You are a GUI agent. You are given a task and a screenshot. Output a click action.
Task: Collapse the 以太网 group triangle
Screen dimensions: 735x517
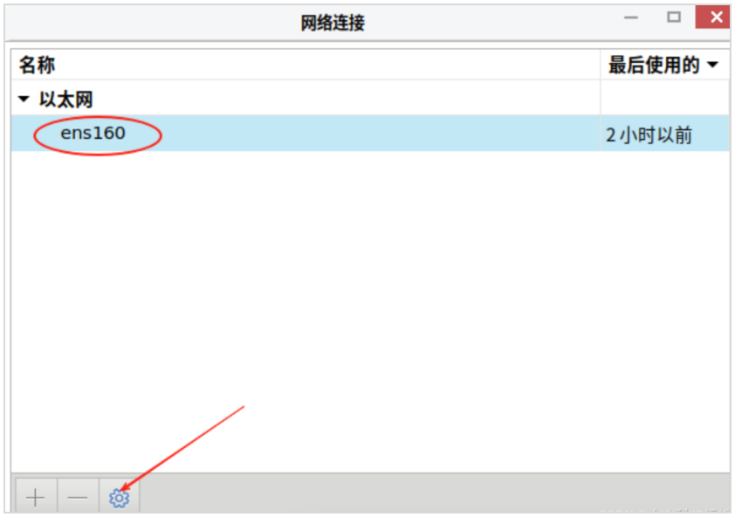pyautogui.click(x=24, y=99)
